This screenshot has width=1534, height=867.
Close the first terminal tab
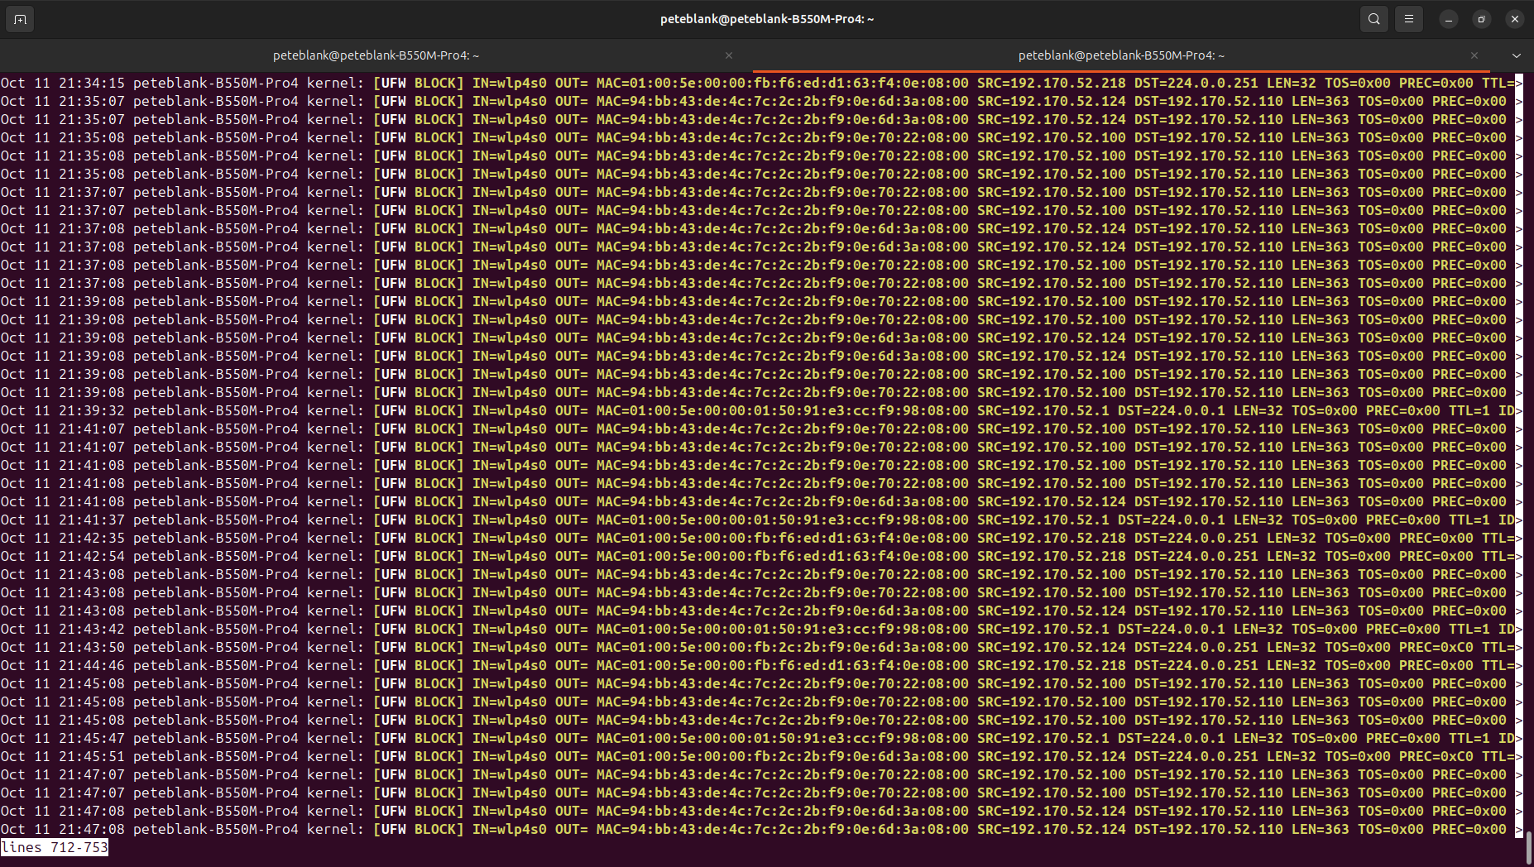tap(729, 55)
